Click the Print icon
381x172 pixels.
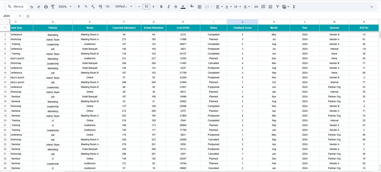tap(46, 7)
